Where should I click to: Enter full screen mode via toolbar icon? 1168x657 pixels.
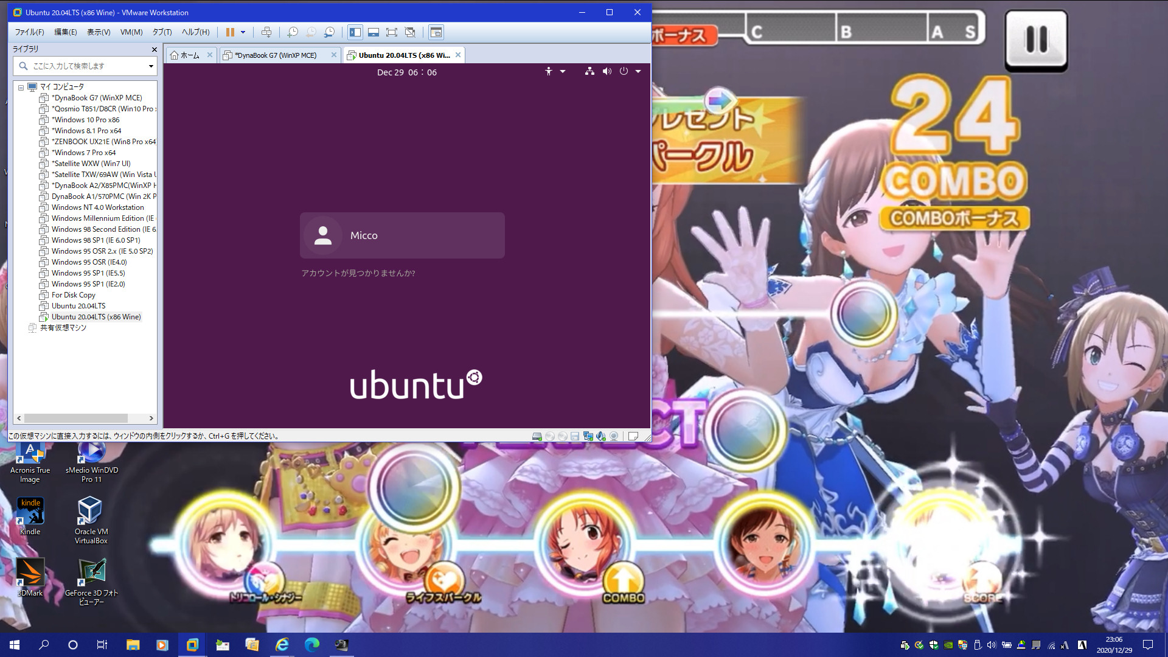392,32
